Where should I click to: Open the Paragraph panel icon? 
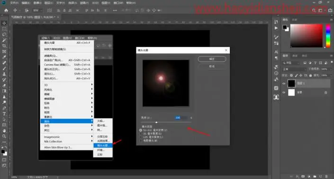pos(276,58)
